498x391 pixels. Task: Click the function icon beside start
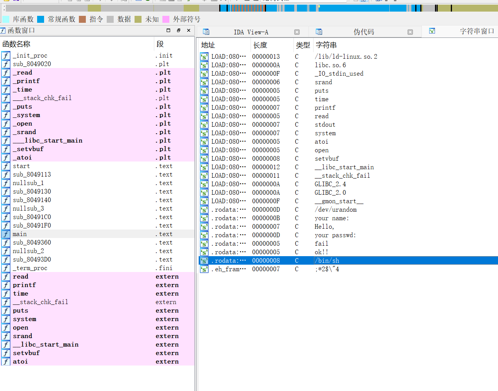click(6, 166)
